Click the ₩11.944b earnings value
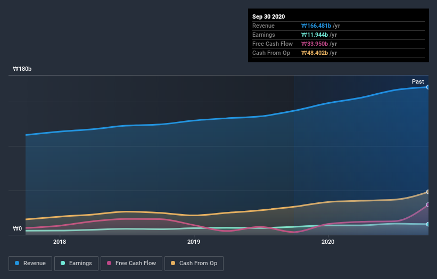 click(x=315, y=35)
